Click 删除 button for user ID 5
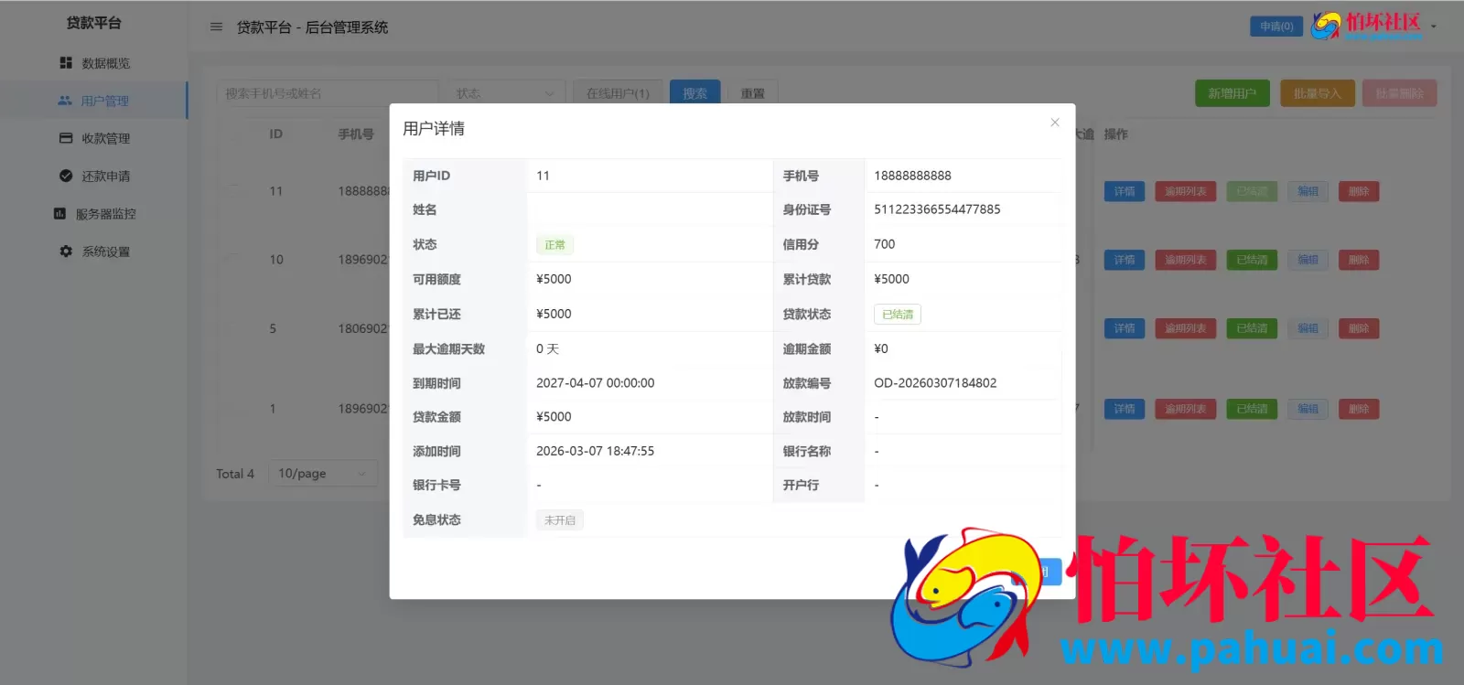Viewport: 1464px width, 685px height. point(1359,328)
